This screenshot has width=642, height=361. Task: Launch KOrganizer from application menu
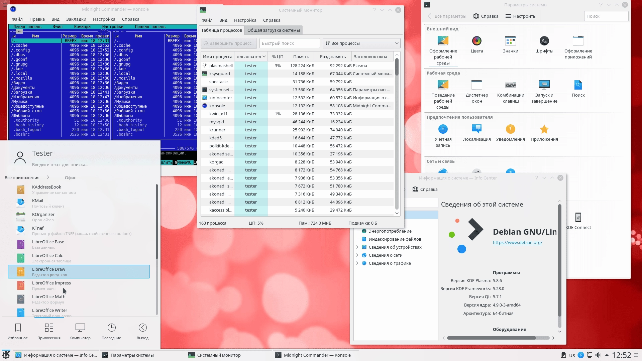79,217
